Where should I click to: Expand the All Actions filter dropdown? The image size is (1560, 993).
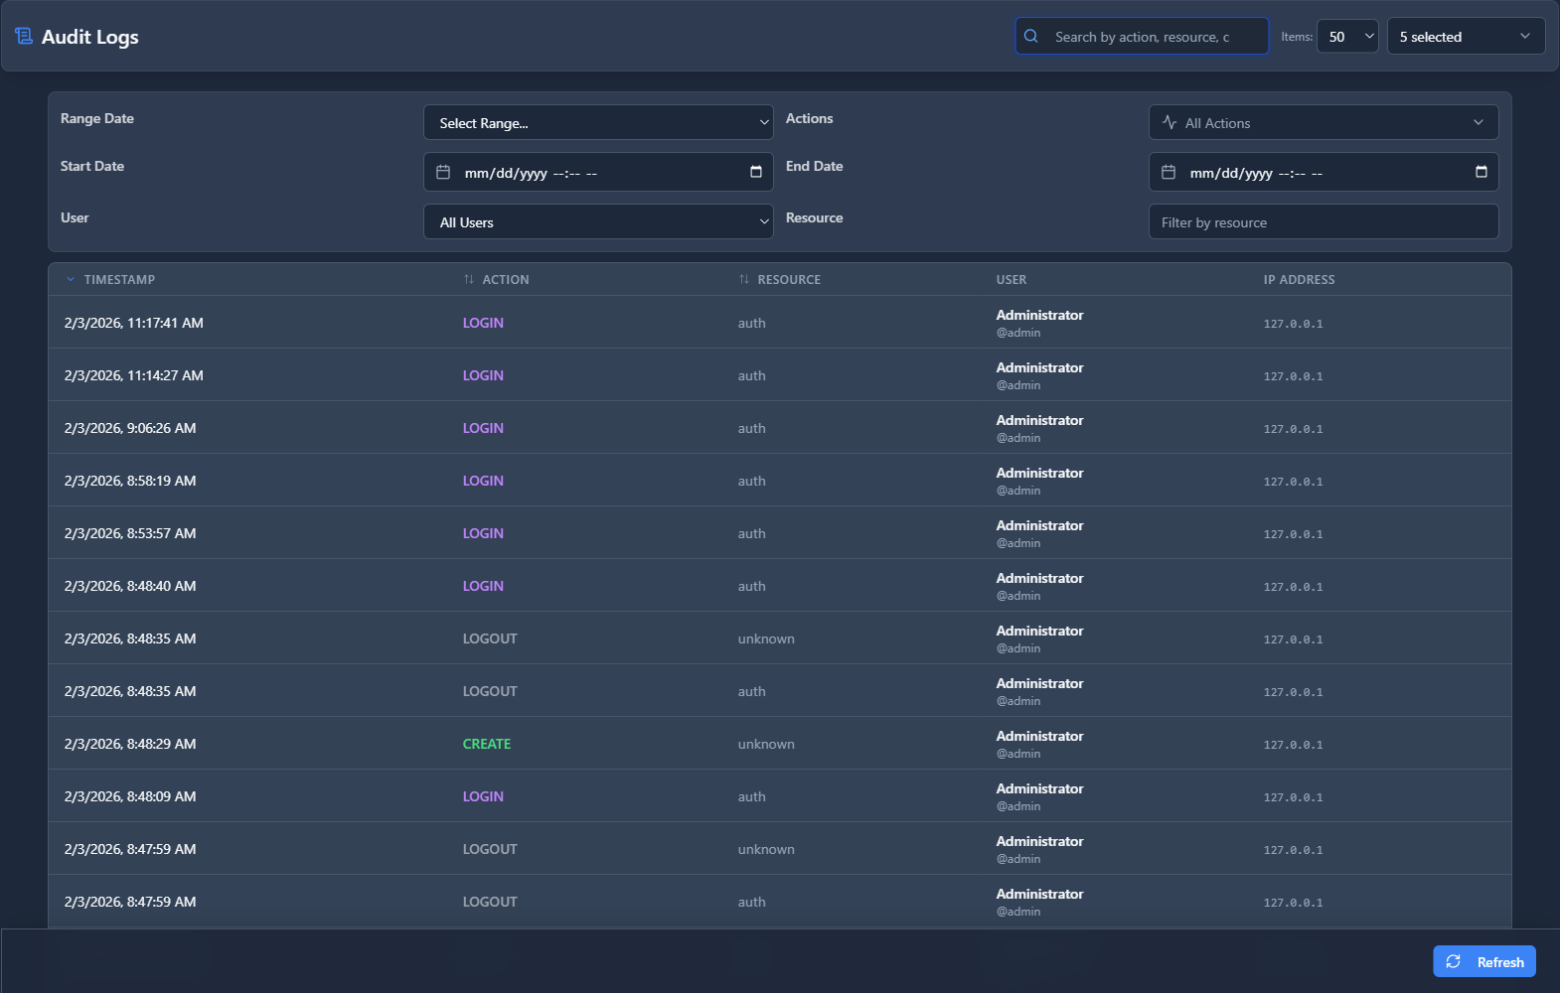[1324, 122]
